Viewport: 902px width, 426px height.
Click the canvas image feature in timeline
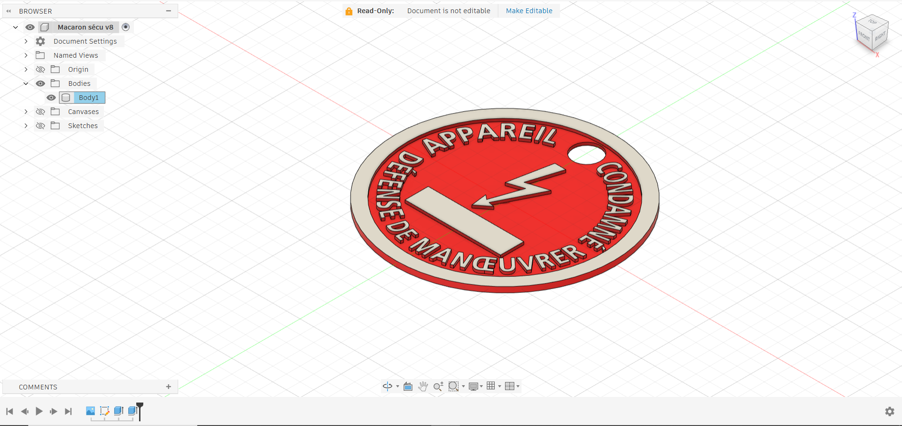click(90, 411)
